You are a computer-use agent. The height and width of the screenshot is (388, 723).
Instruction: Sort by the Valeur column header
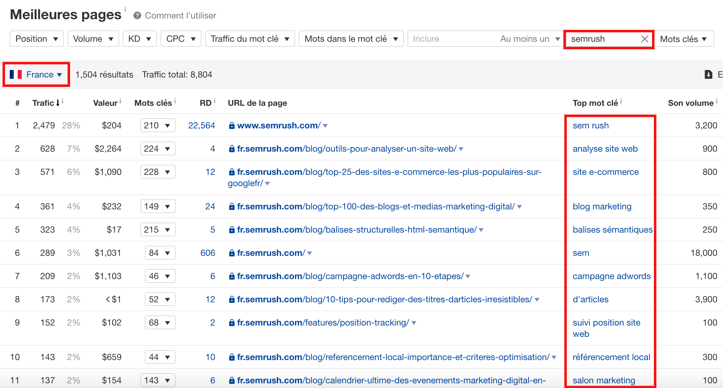click(x=105, y=103)
